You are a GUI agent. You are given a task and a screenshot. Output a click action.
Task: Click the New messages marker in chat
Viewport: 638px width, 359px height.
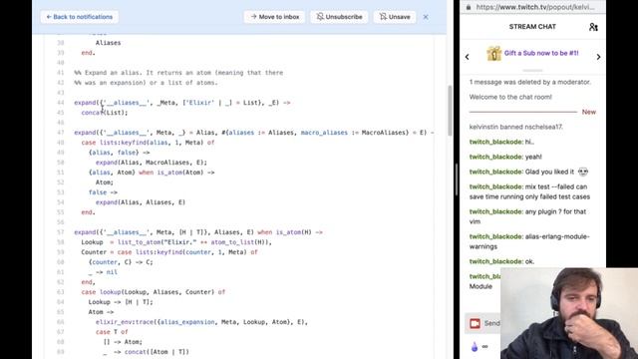click(589, 112)
